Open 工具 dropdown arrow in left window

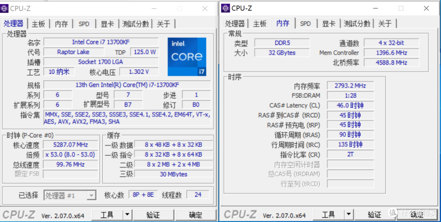pyautogui.click(x=127, y=215)
